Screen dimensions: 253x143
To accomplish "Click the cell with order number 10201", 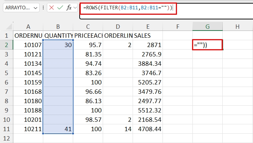I will click(28, 120).
